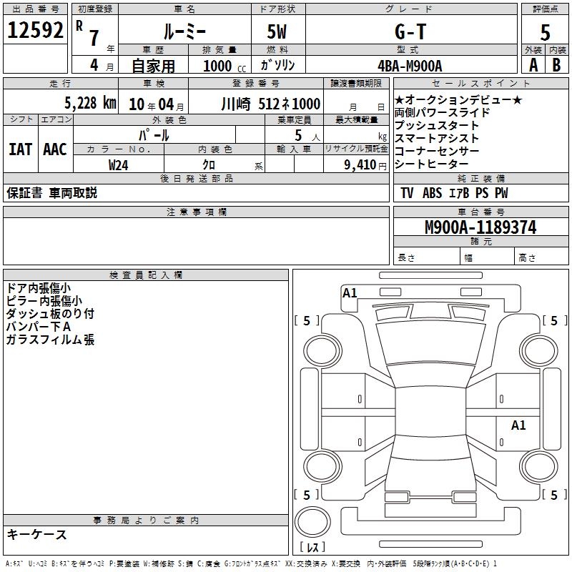572x572 pixels.
Task: Click the inspection date 10年04月
Action: (157, 104)
